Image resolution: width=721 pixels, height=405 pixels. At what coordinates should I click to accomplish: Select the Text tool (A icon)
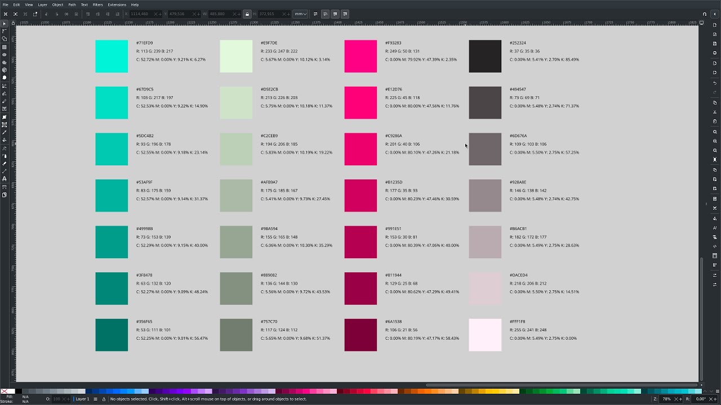coord(5,179)
